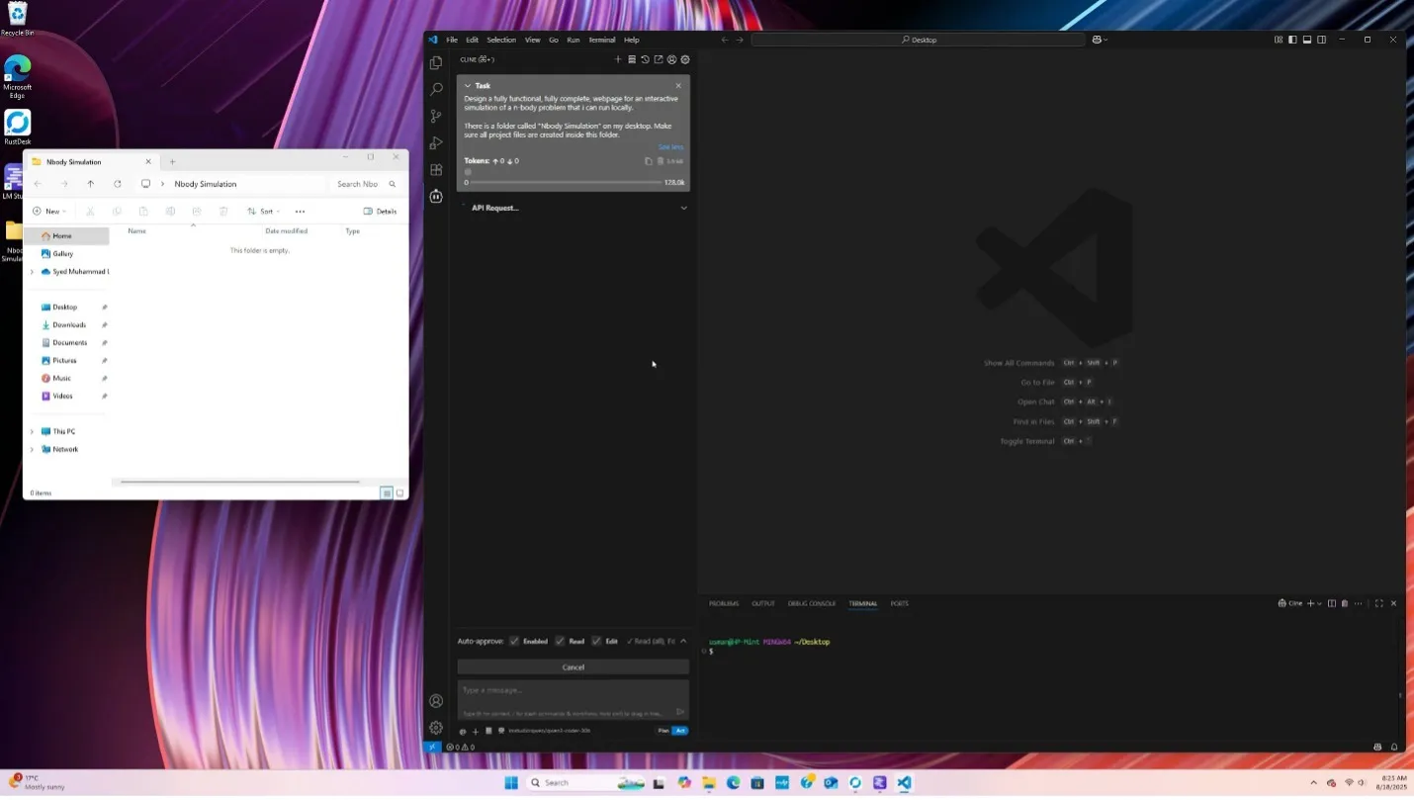Expand the API Request row
The height and width of the screenshot is (800, 1414).
coord(683,208)
